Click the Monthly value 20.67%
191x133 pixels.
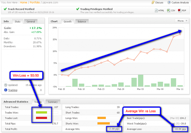tap(37, 42)
